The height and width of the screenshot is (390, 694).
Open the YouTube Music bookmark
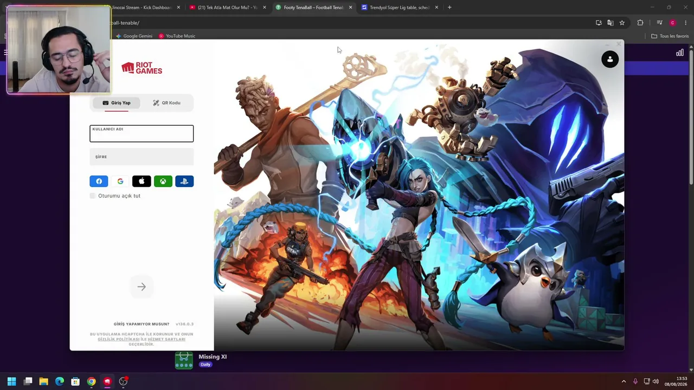coord(177,36)
